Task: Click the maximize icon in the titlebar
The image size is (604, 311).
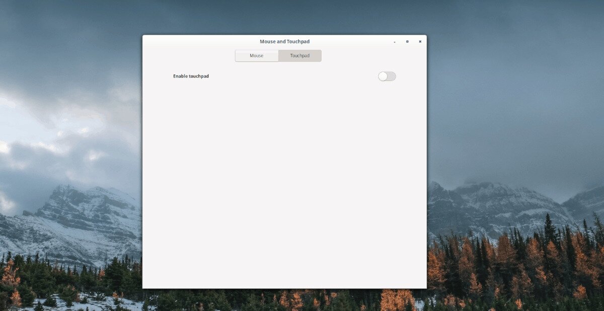Action: [x=407, y=42]
